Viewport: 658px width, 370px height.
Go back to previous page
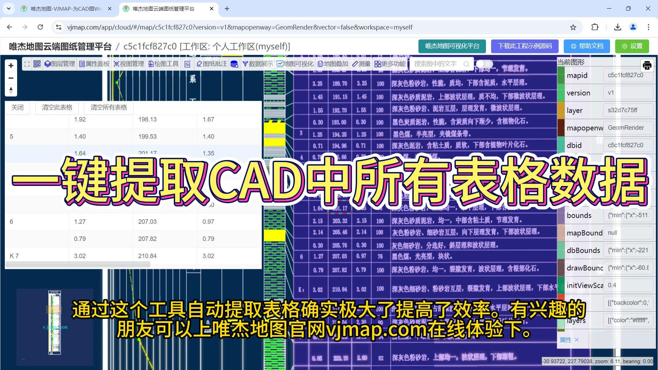tap(9, 27)
